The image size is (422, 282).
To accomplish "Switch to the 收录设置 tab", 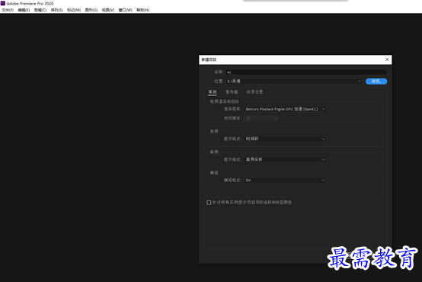I will [254, 92].
